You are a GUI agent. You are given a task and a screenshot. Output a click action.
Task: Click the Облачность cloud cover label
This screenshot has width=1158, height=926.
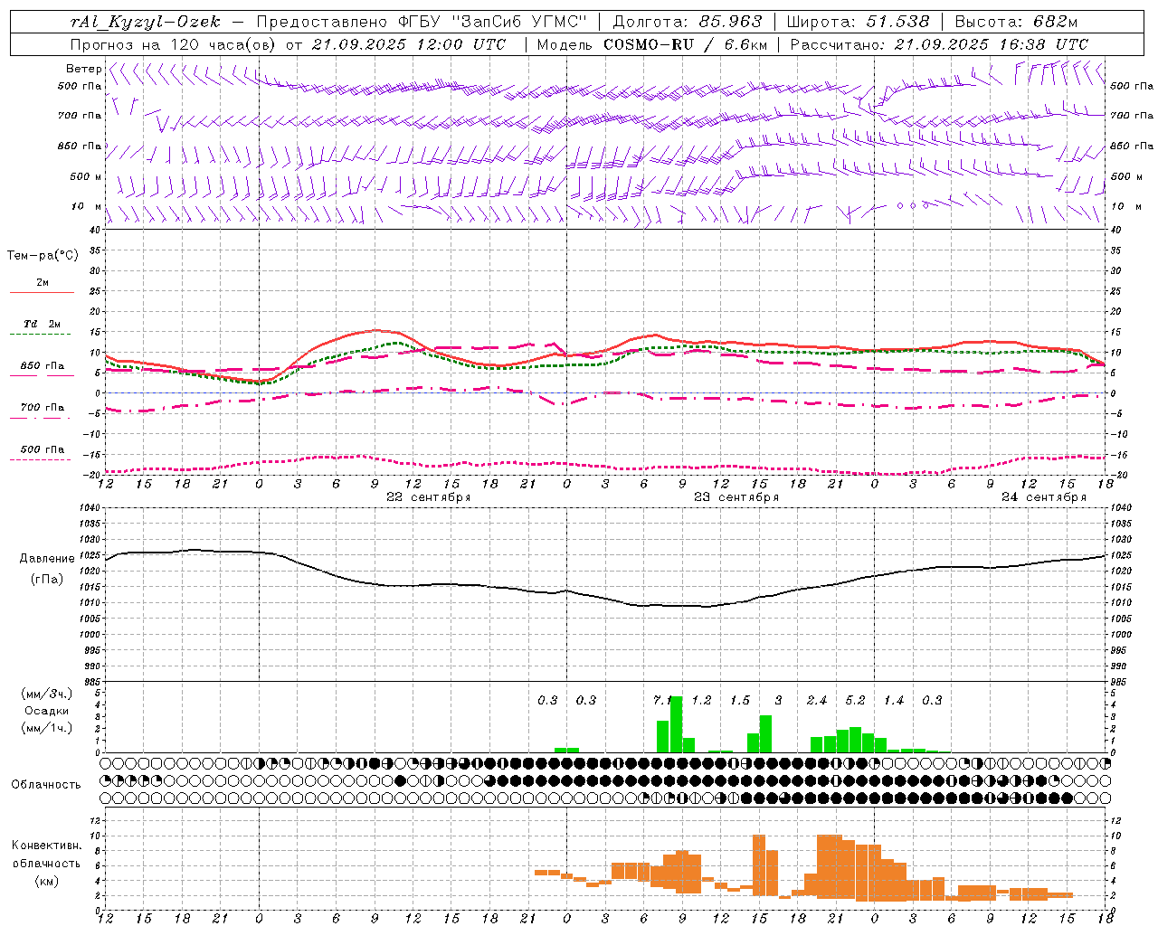point(46,785)
